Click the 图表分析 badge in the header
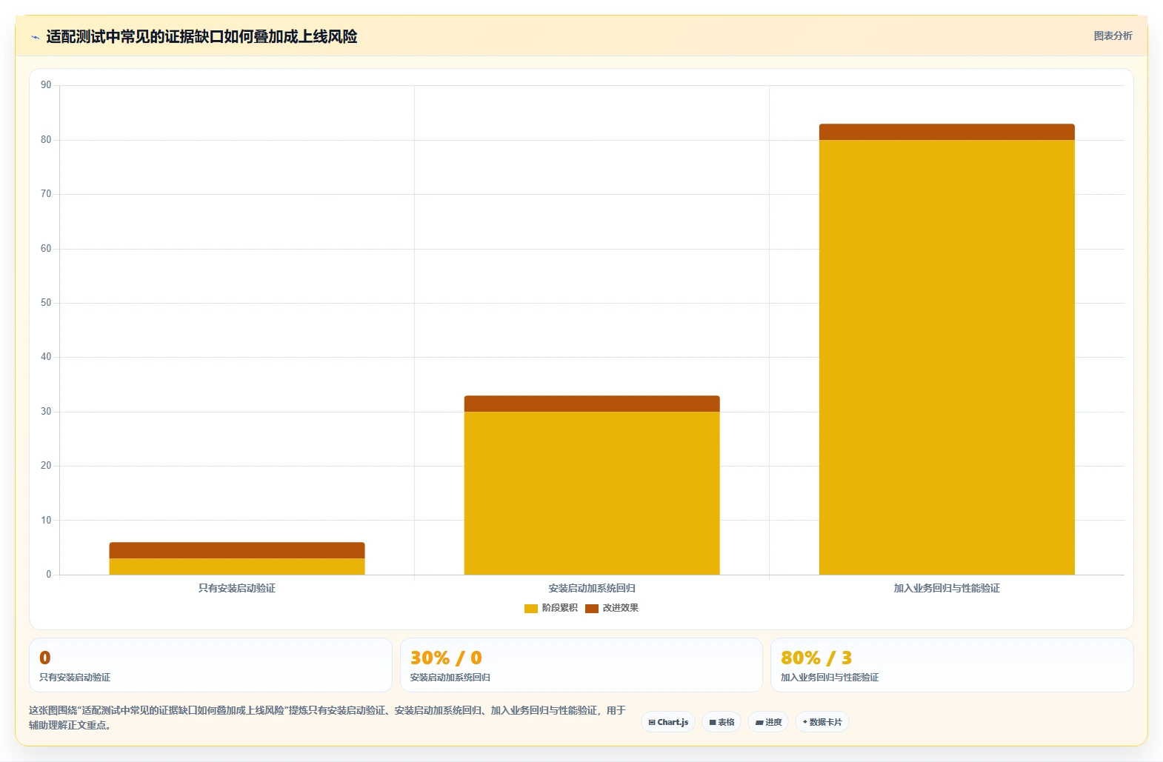 (x=1113, y=36)
